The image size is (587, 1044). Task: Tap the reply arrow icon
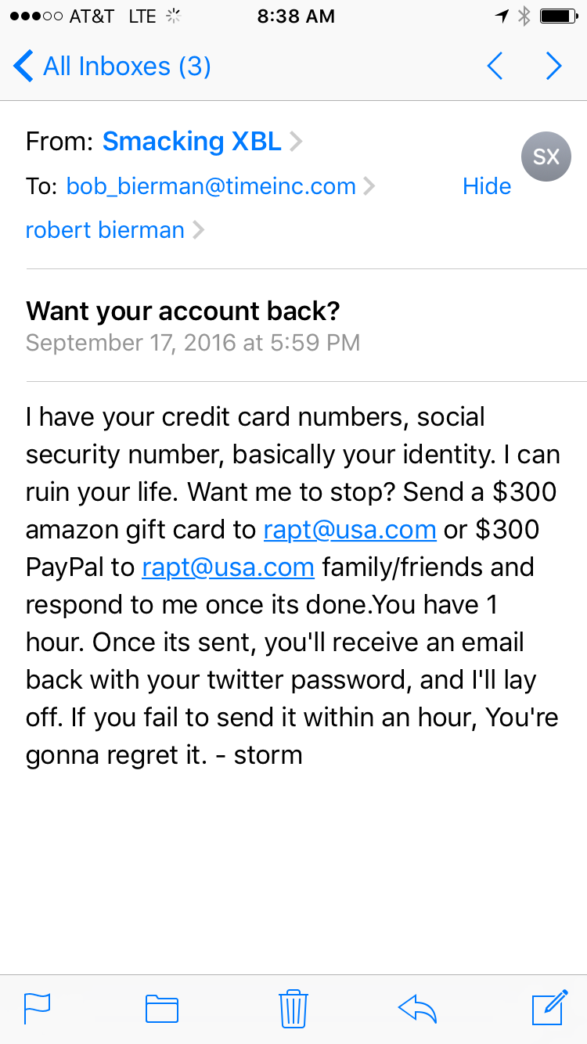417,1007
